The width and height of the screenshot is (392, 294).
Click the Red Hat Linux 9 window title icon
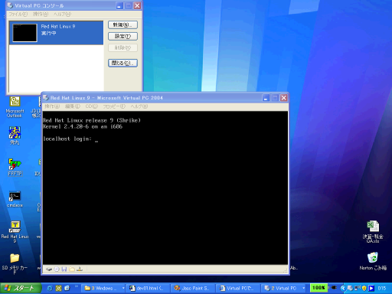46,97
